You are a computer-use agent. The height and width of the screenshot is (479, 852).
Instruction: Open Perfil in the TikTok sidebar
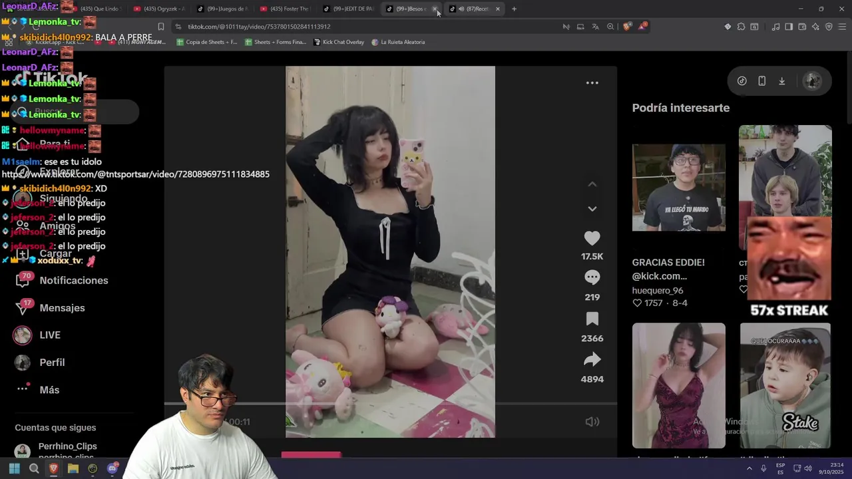click(40, 363)
